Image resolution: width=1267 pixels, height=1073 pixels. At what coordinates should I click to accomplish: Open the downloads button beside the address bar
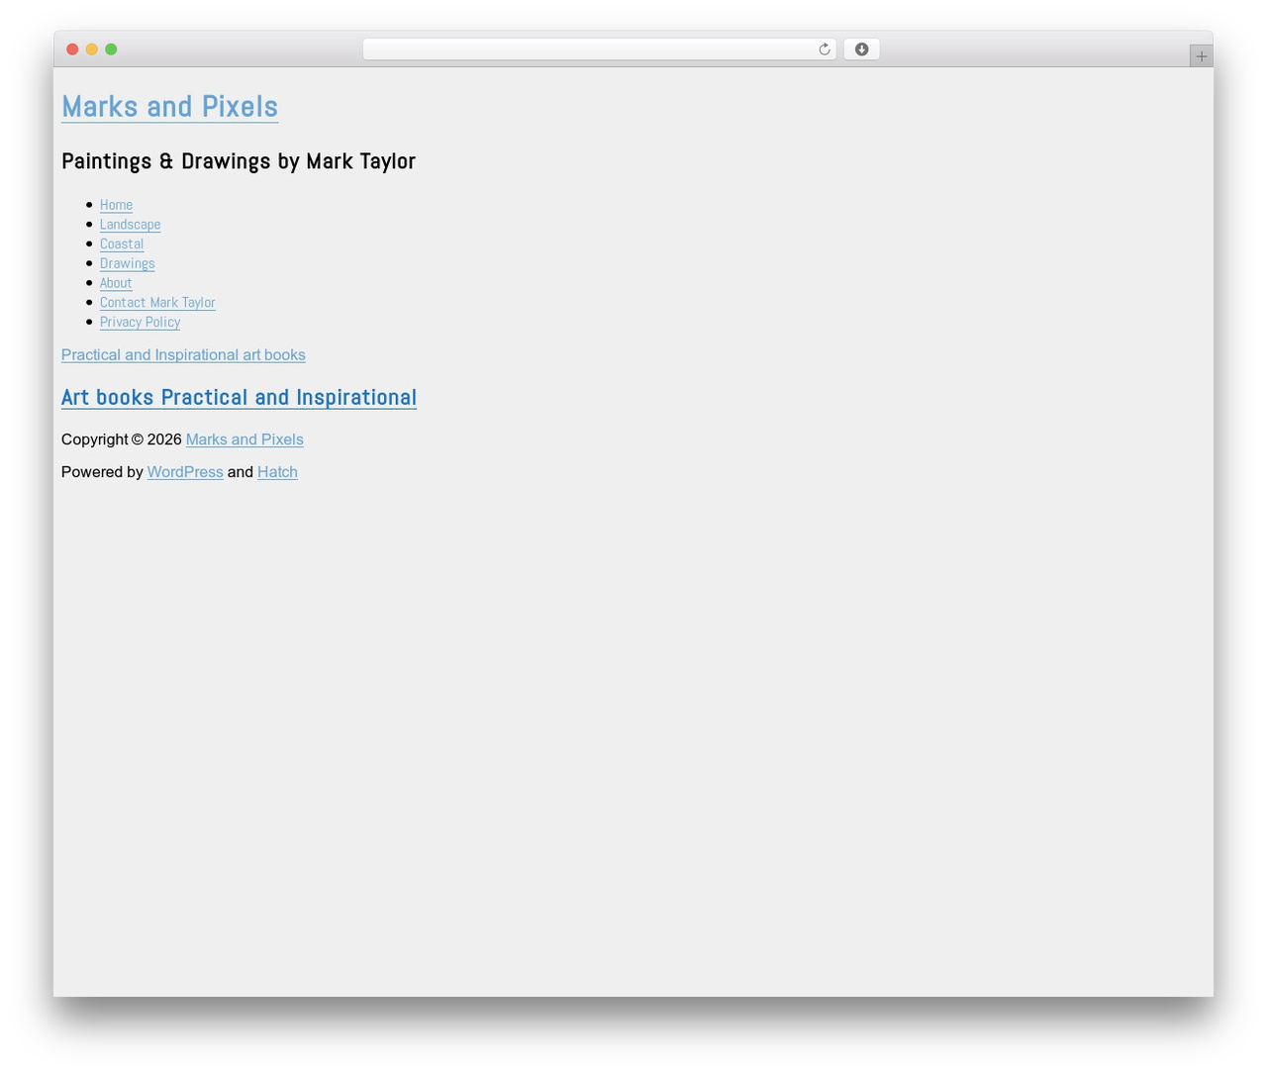(861, 49)
